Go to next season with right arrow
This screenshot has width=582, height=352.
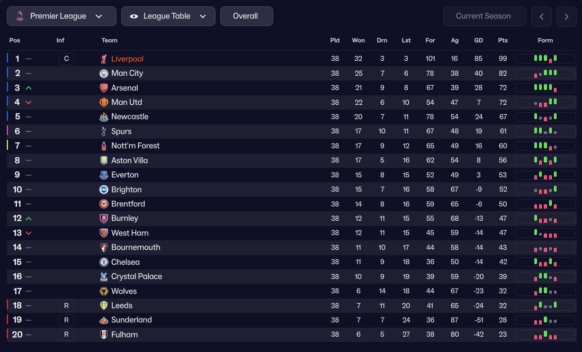click(567, 16)
